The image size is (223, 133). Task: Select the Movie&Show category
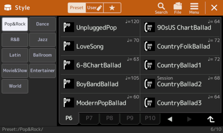point(15,71)
